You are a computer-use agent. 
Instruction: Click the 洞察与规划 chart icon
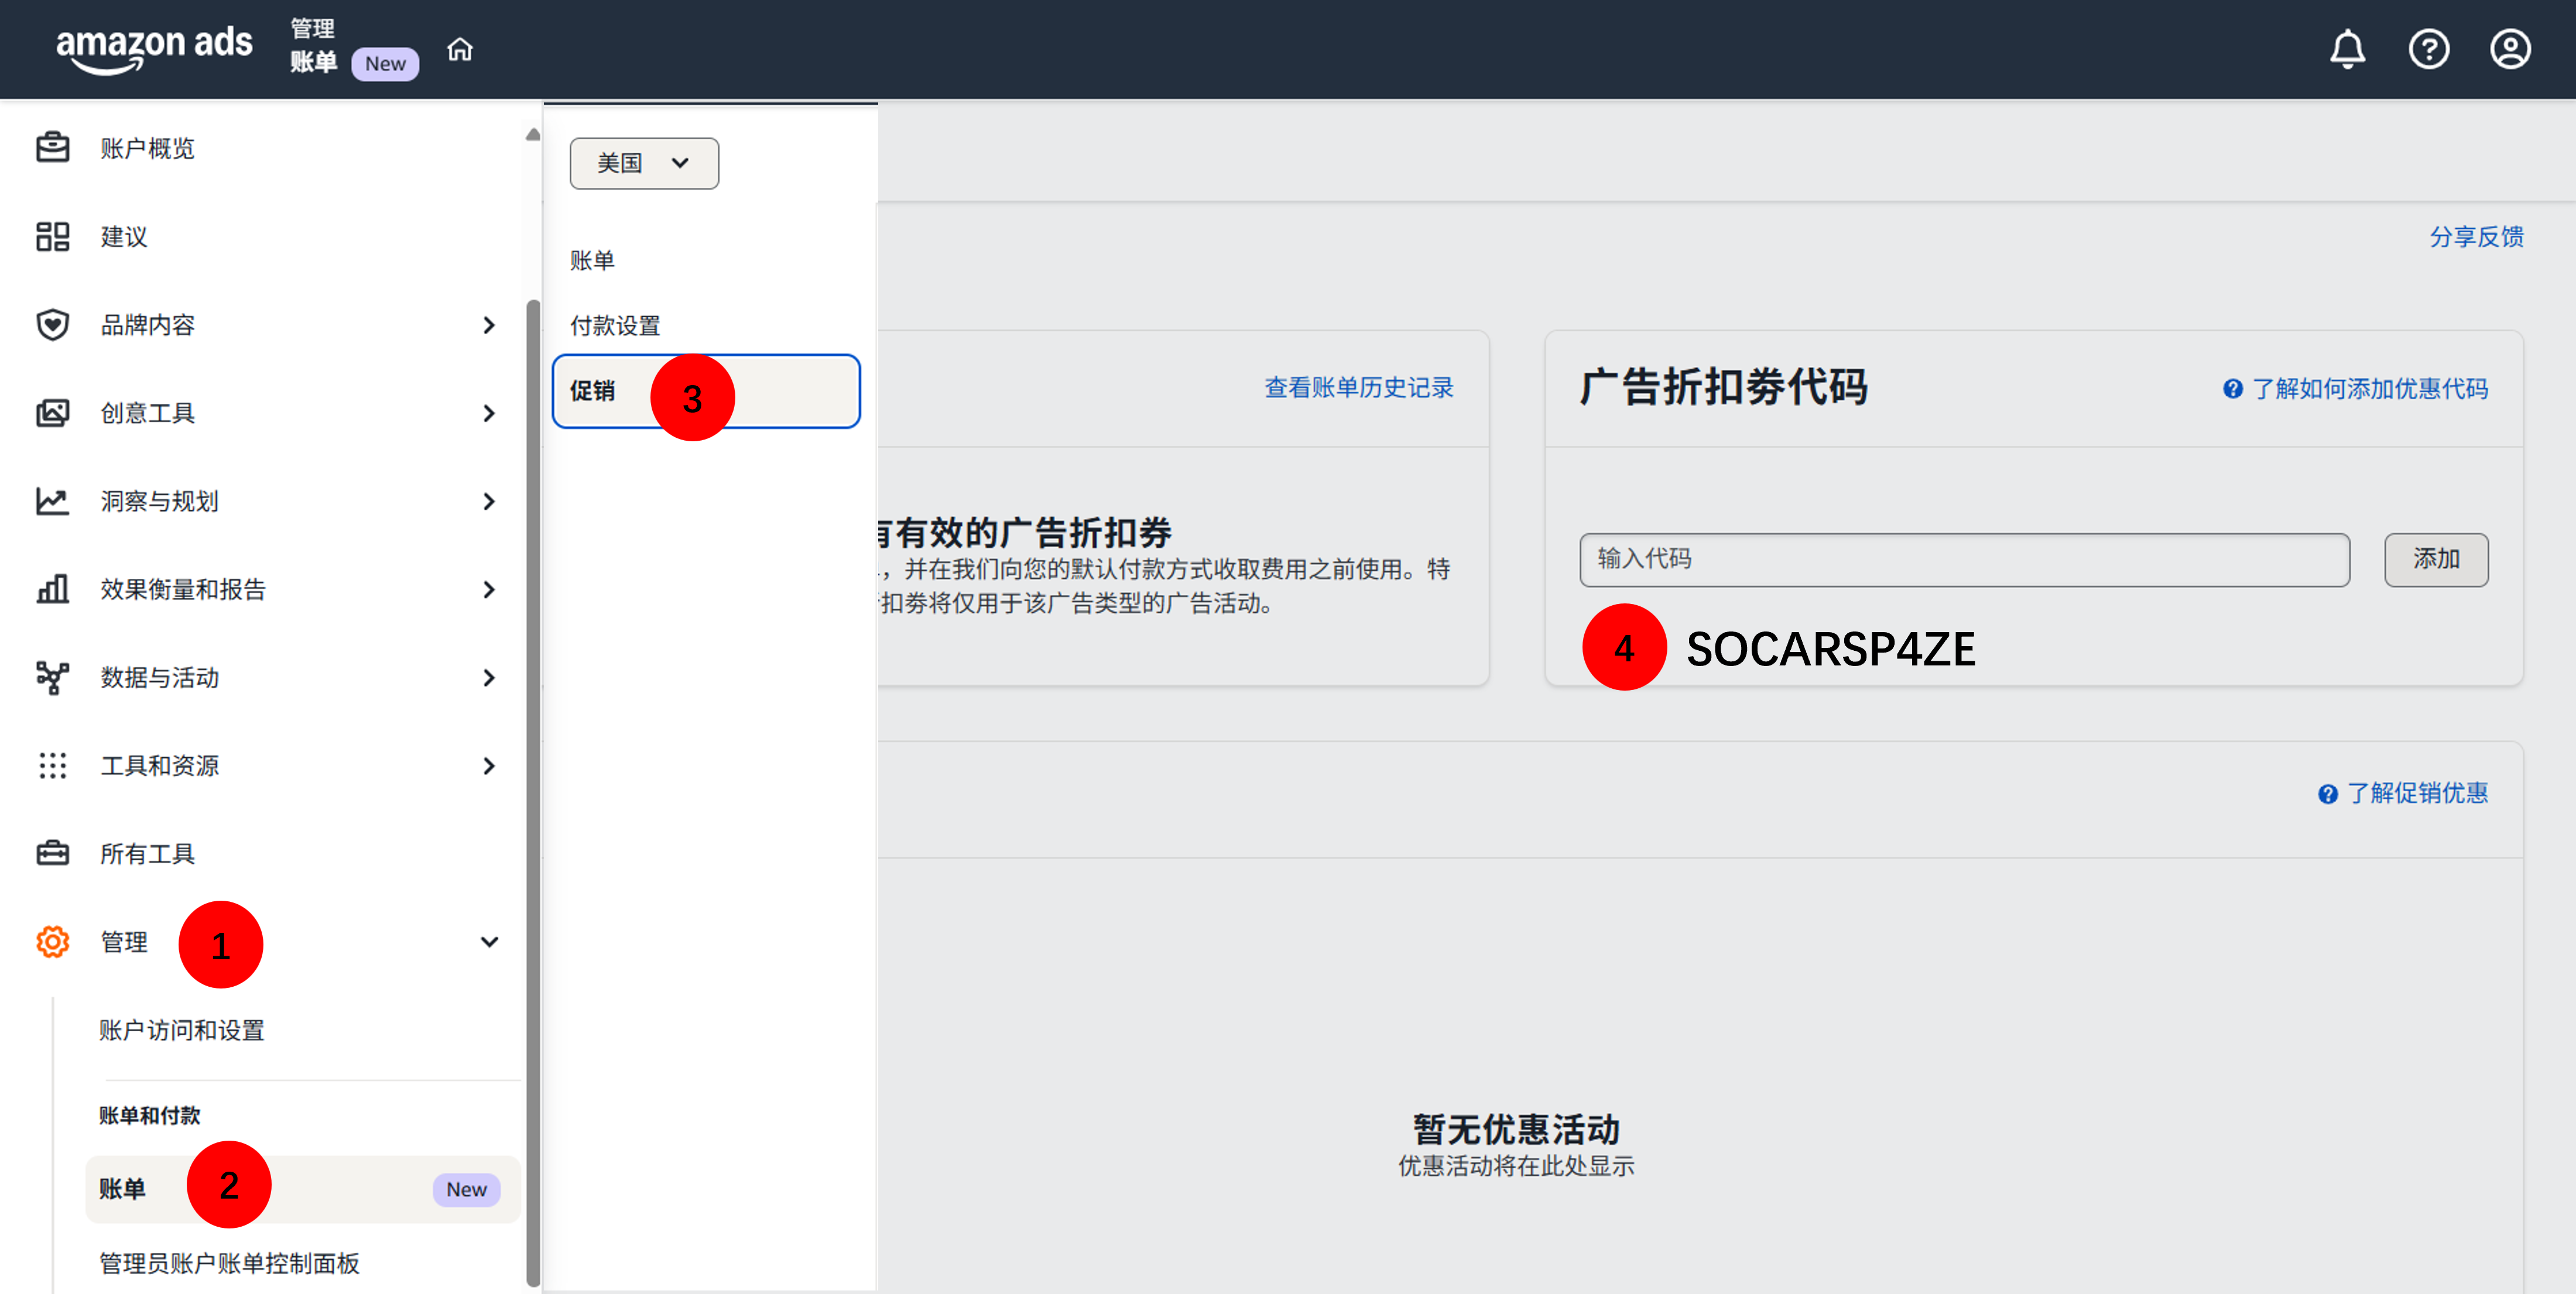tap(52, 500)
